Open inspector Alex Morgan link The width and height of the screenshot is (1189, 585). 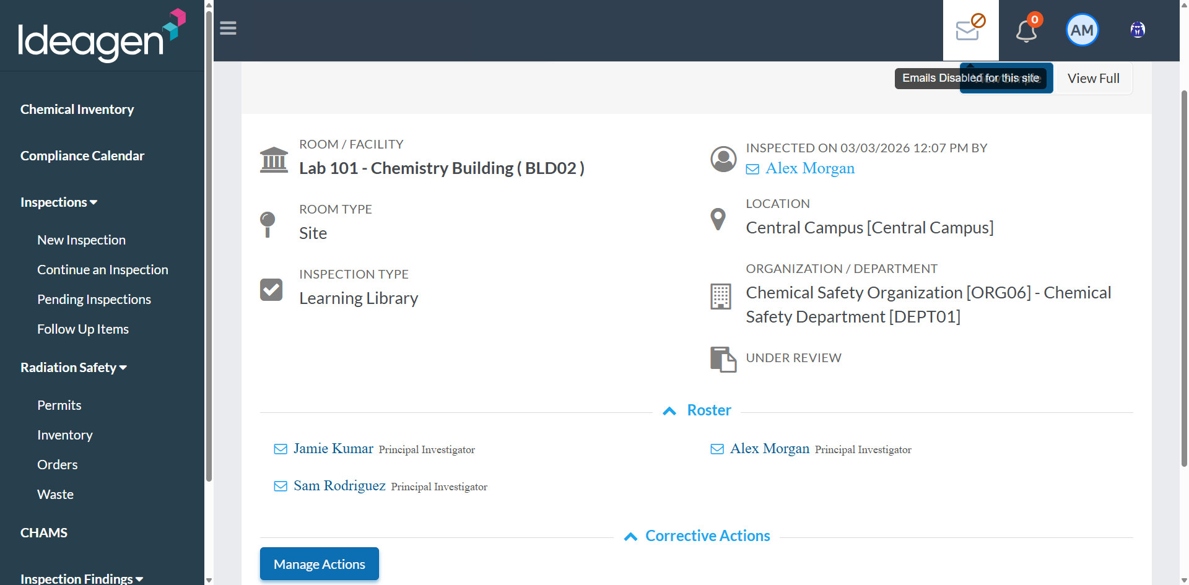pyautogui.click(x=810, y=168)
